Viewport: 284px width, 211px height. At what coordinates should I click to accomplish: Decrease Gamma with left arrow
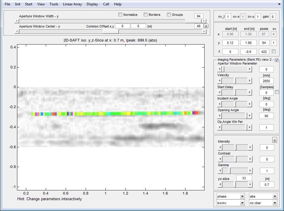click(220, 171)
